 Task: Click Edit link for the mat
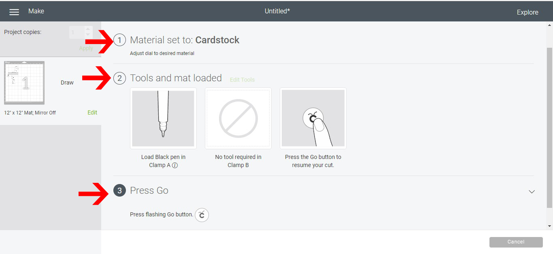(x=92, y=112)
